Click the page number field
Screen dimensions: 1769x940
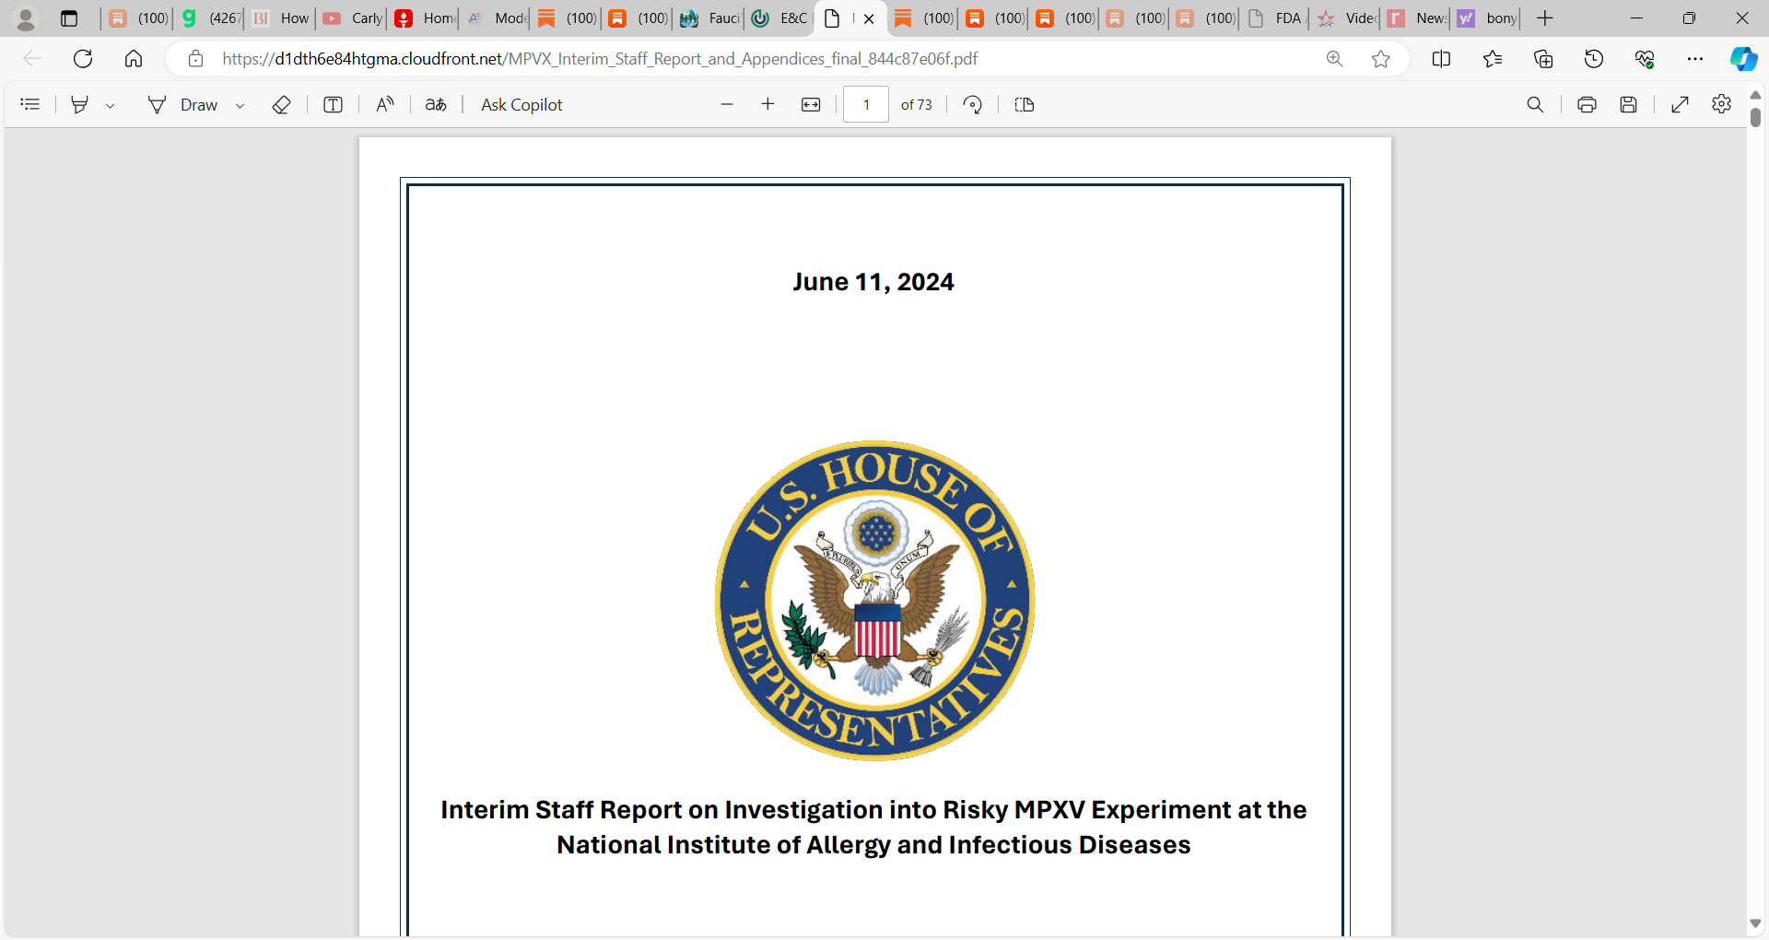pyautogui.click(x=866, y=105)
